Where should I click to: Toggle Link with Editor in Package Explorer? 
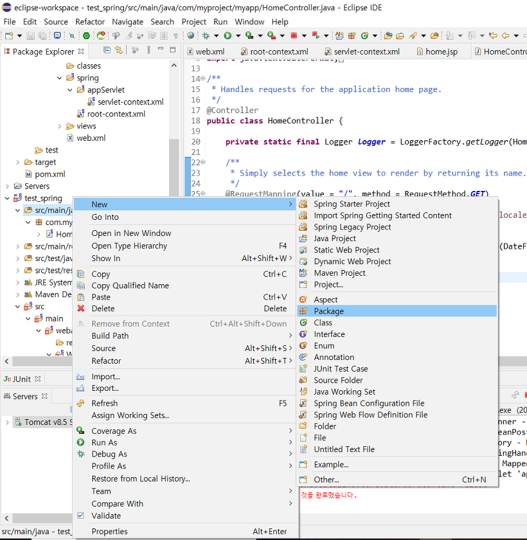[x=119, y=50]
